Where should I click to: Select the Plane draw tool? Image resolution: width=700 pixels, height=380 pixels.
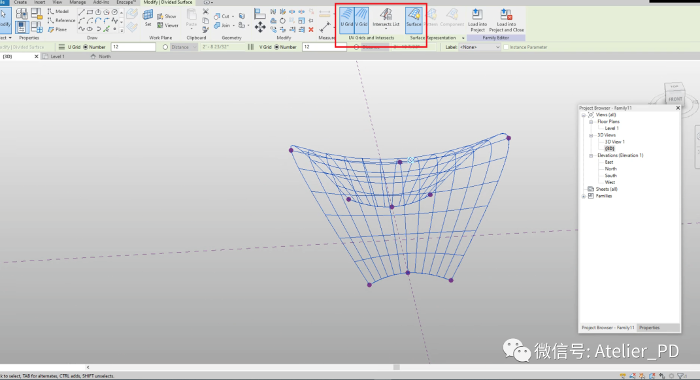[57, 29]
